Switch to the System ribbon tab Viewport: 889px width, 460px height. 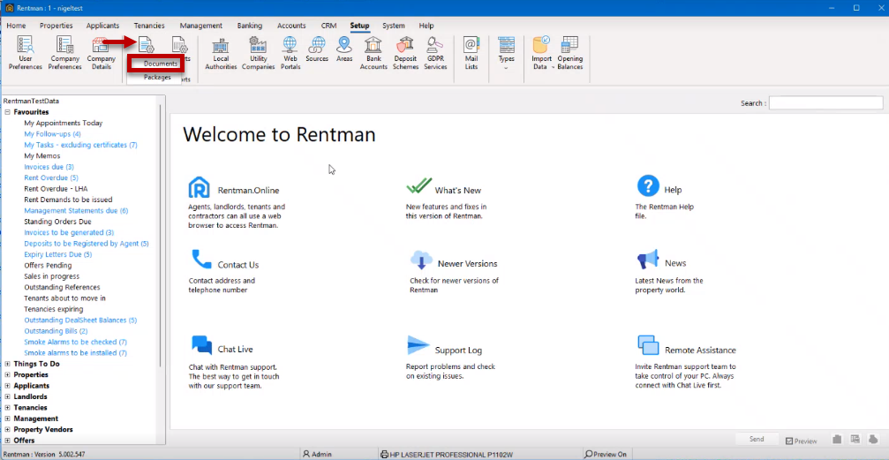(394, 26)
